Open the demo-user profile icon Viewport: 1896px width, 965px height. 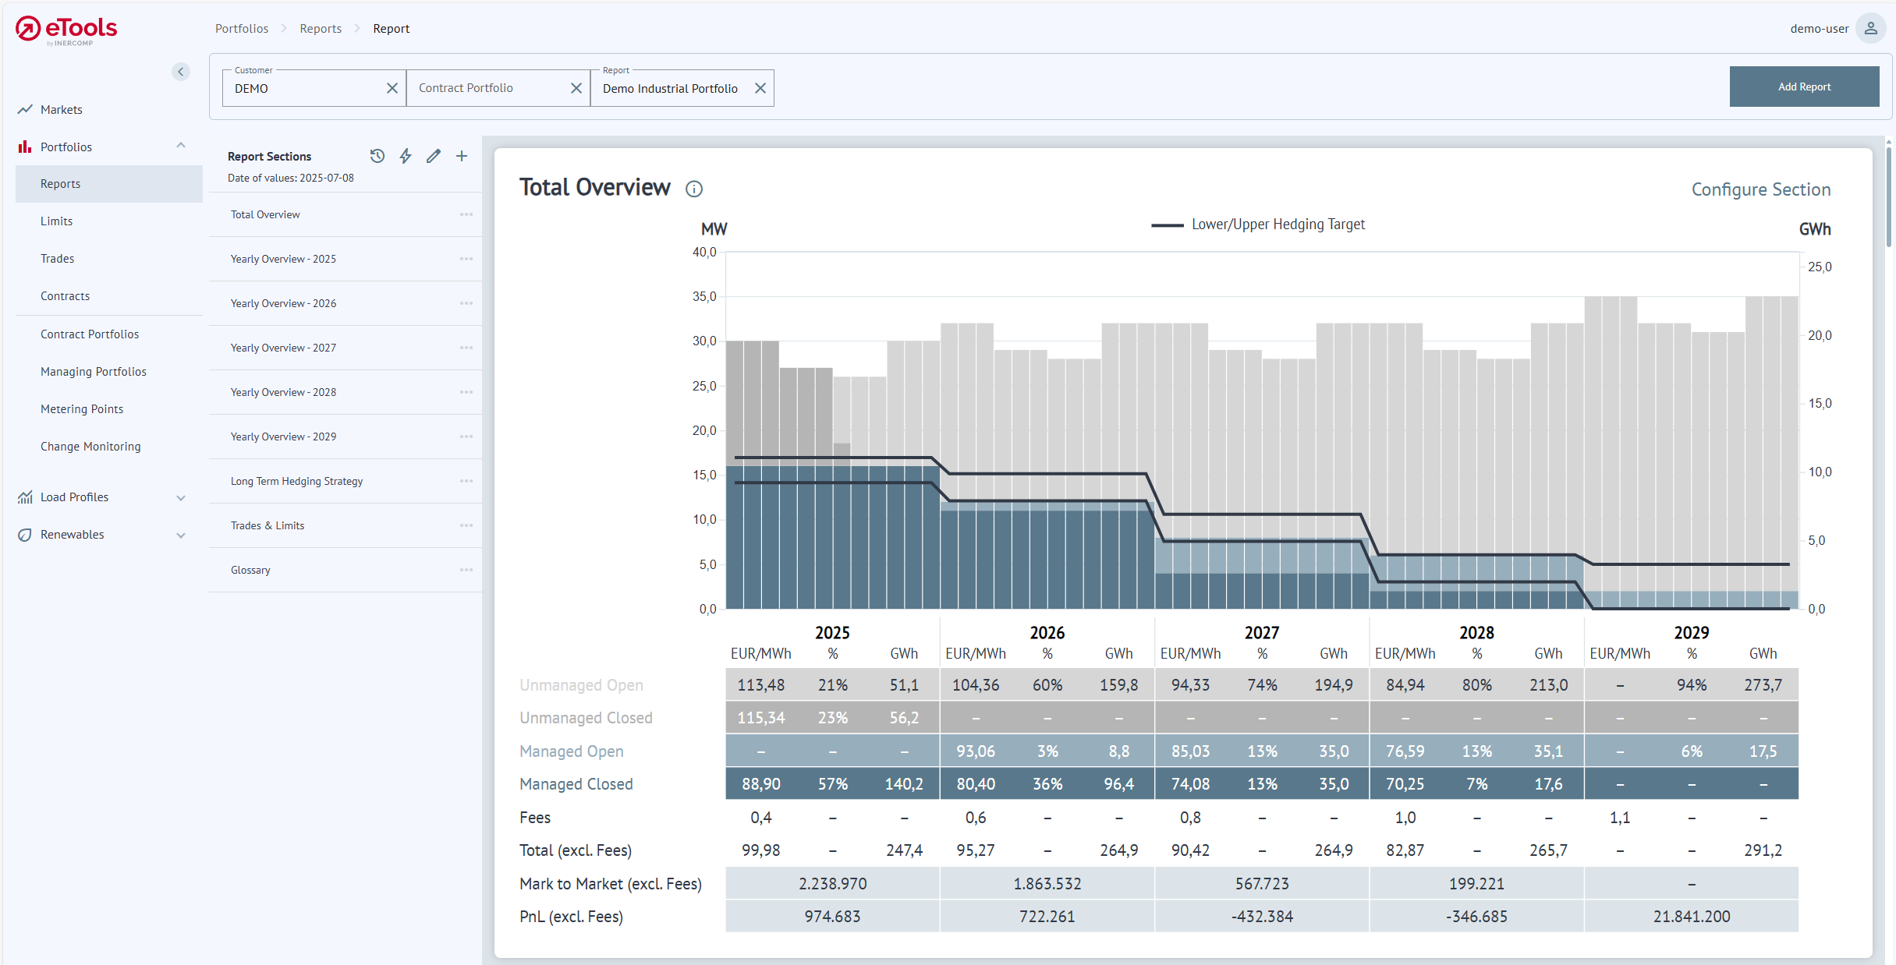tap(1870, 28)
